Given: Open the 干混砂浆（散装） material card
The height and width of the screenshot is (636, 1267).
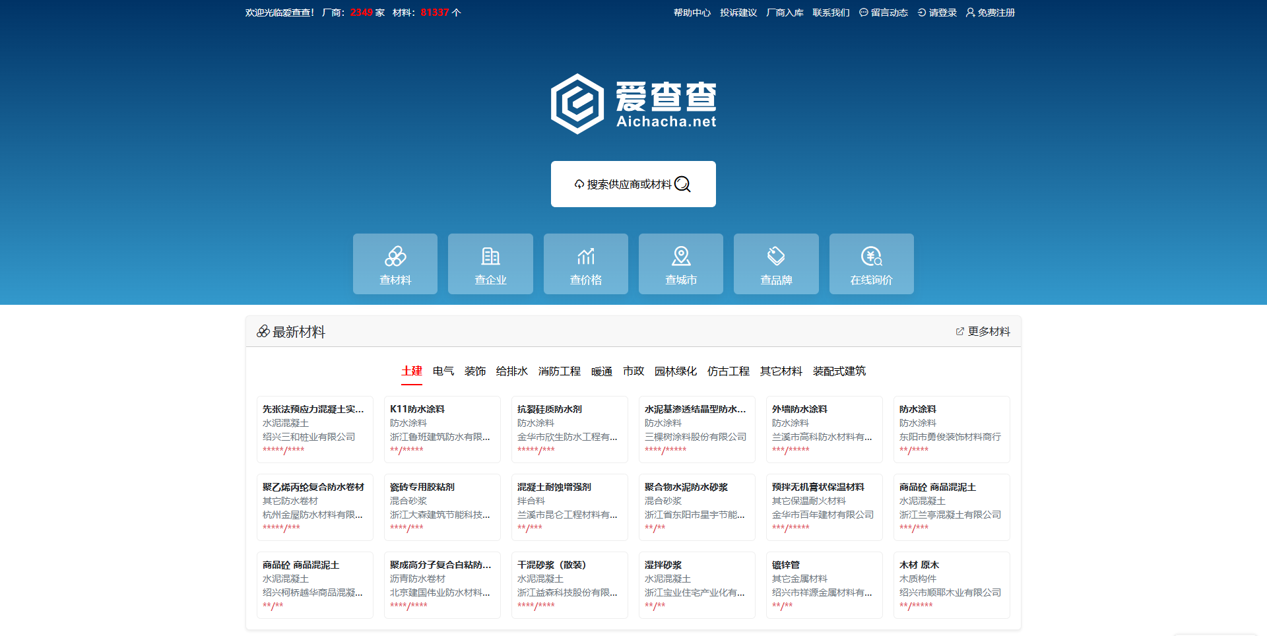Looking at the screenshot, I should 569,585.
